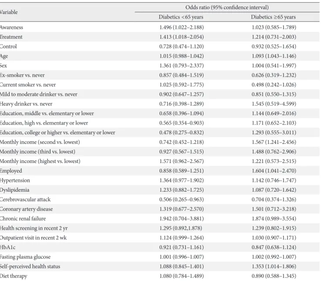The width and height of the screenshot is (321, 281).
Task: Select 'Coronary artery disease' row label
Action: point(26,209)
